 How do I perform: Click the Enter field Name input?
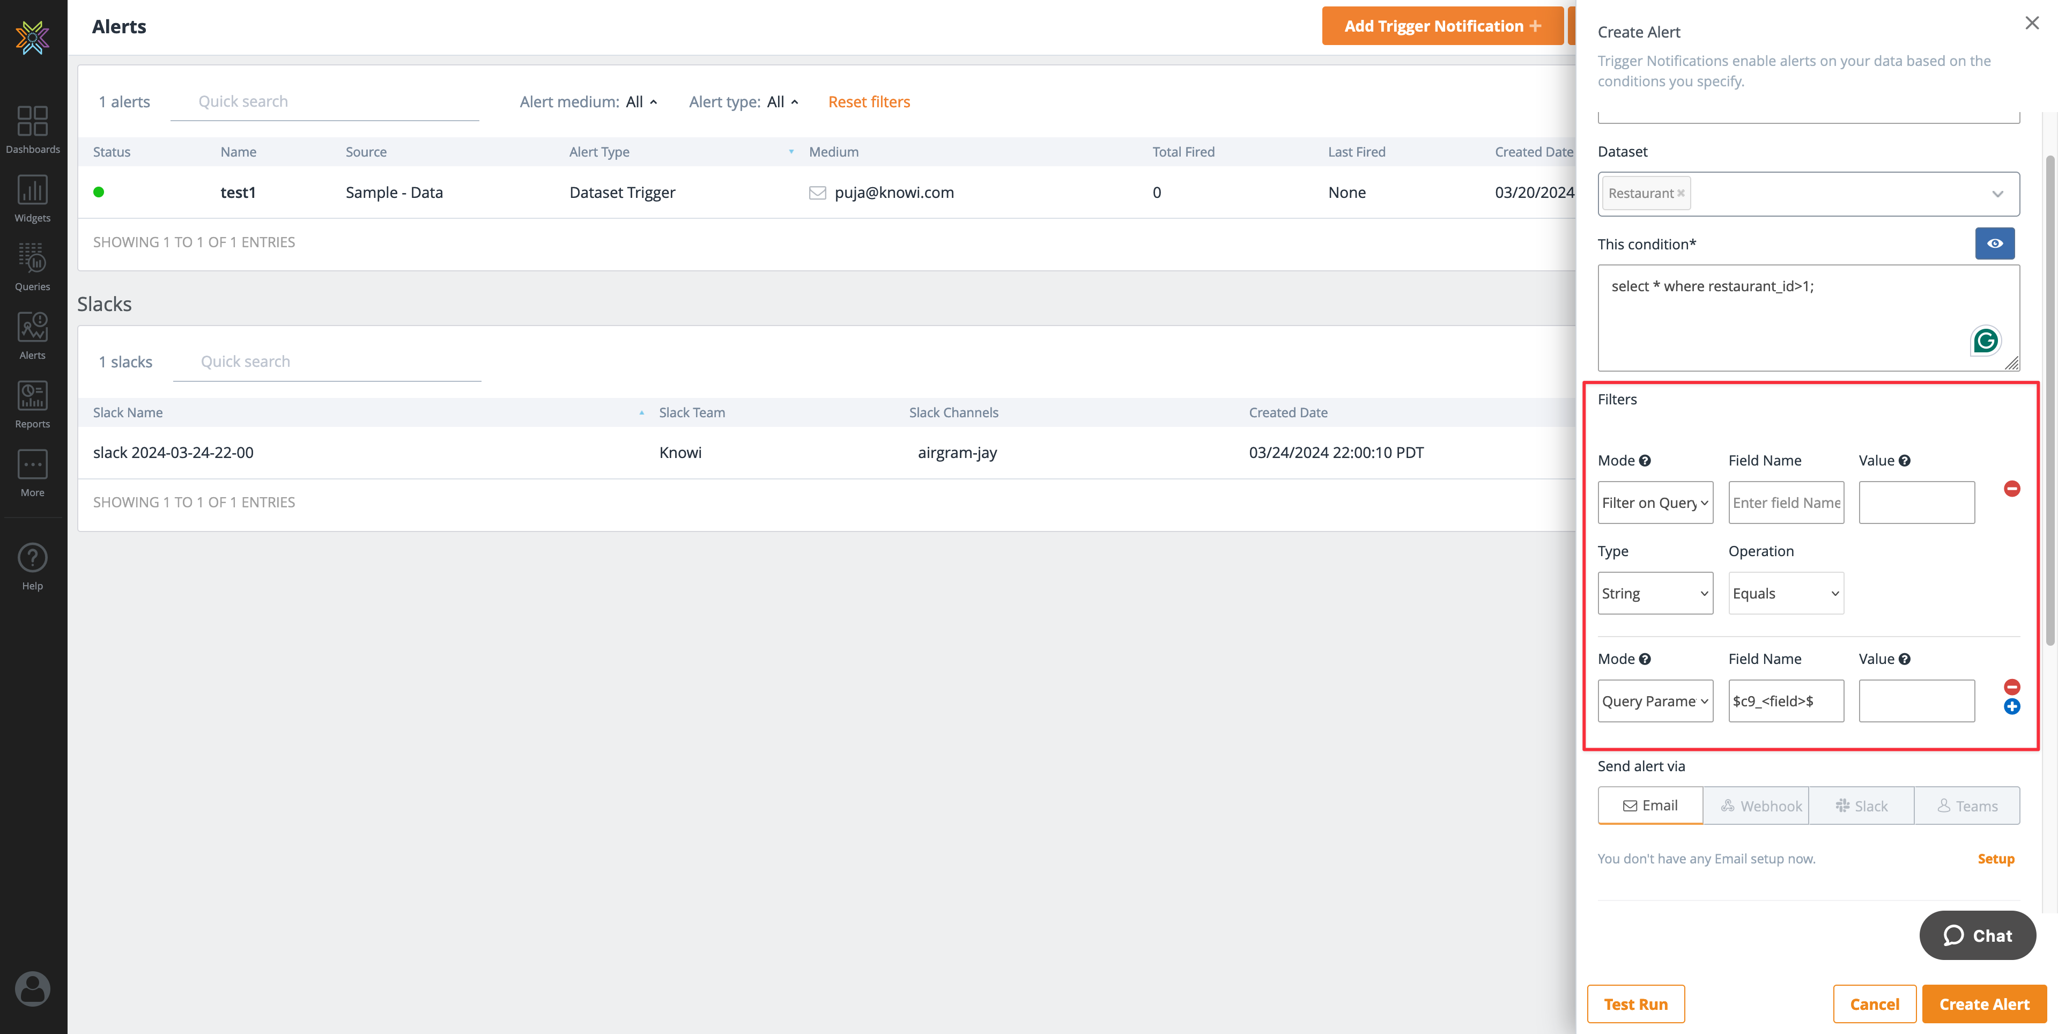[1786, 503]
